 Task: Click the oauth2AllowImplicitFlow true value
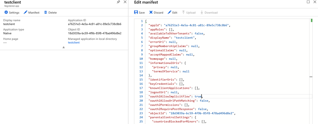[x=198, y=96]
